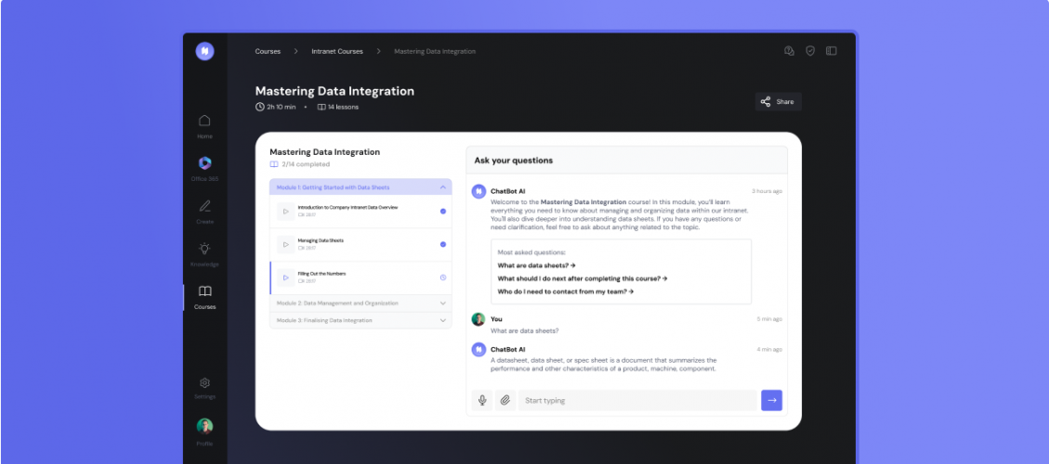Viewport: 1049px width, 464px height.
Task: Click the 'Most asked questions:' label
Action: click(531, 252)
